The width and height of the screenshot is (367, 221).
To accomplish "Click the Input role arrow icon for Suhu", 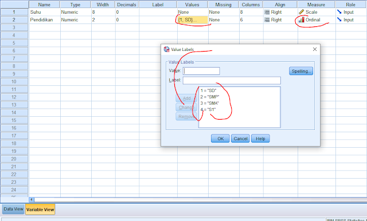I will click(339, 12).
